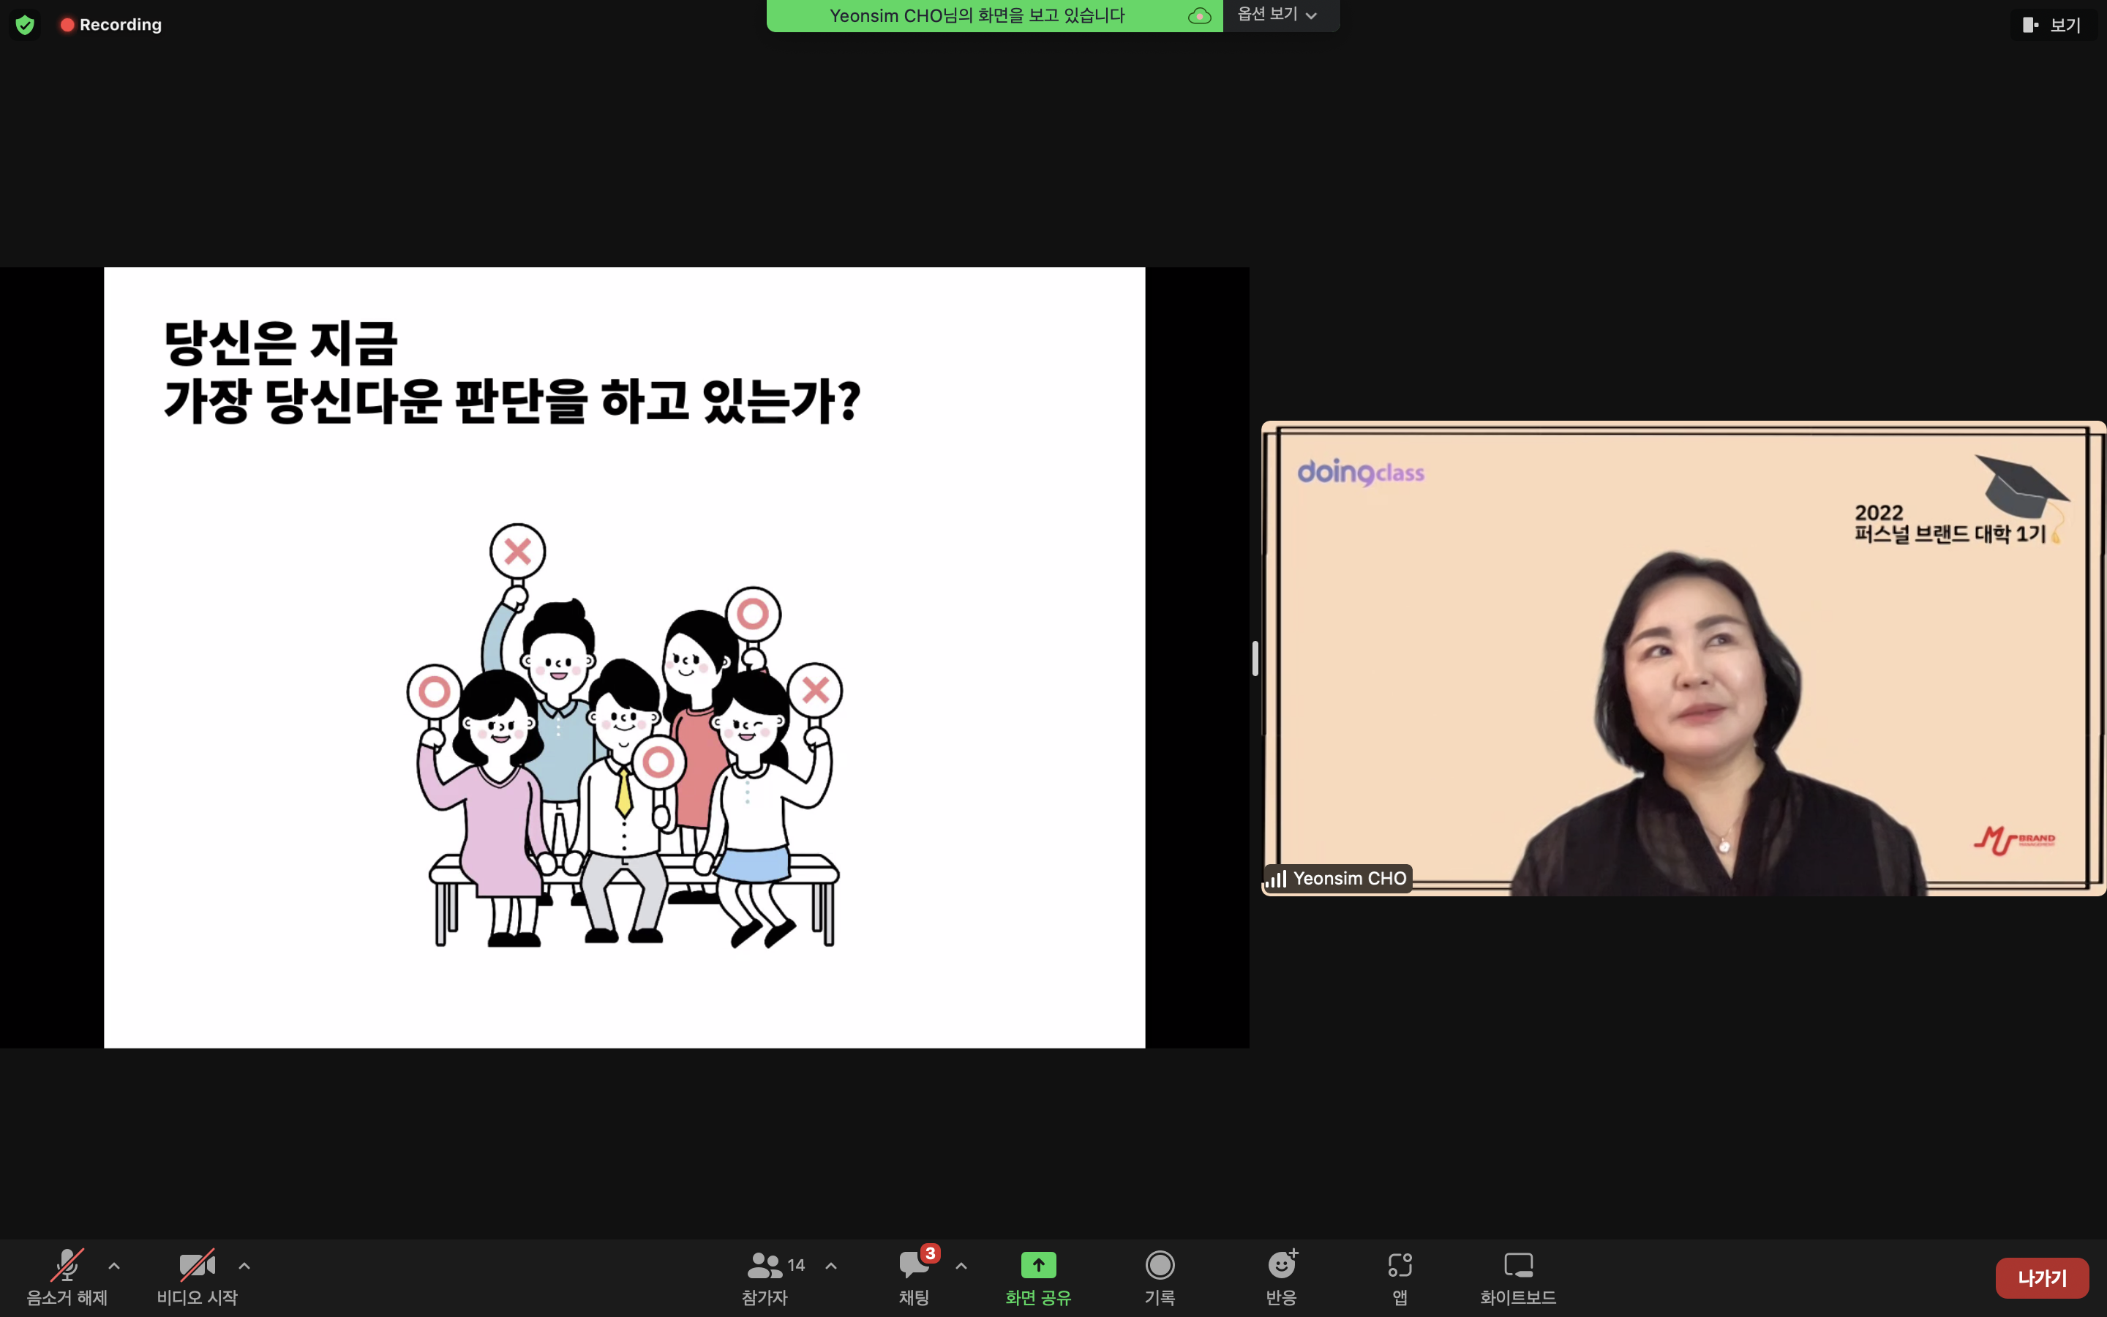Open the chat with 3 unread messages
The height and width of the screenshot is (1317, 2107).
tap(914, 1265)
